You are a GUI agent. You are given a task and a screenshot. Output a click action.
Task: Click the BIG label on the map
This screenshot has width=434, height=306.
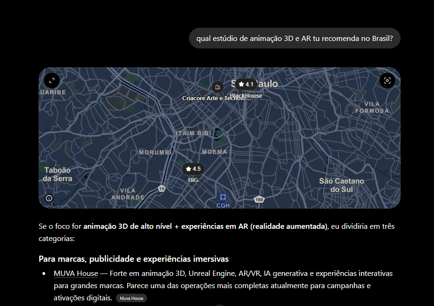click(193, 180)
